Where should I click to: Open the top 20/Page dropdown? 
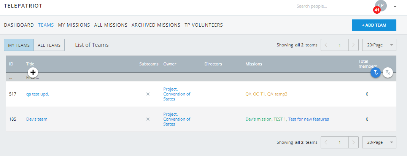click(x=379, y=45)
